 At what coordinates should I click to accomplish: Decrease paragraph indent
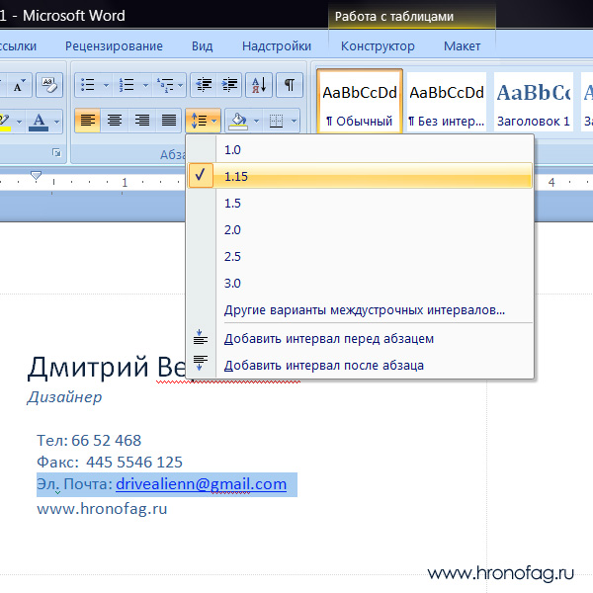(x=204, y=85)
